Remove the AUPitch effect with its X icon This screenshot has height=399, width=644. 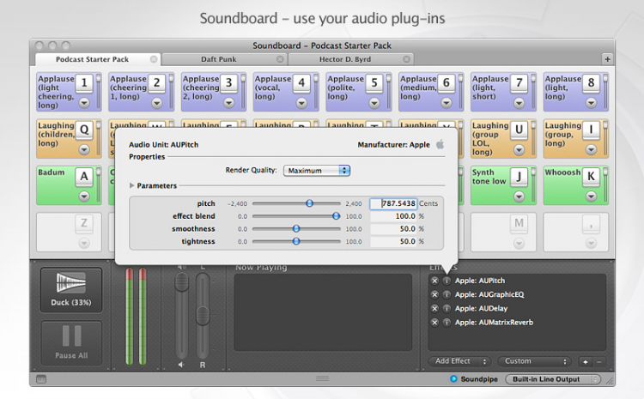(434, 281)
